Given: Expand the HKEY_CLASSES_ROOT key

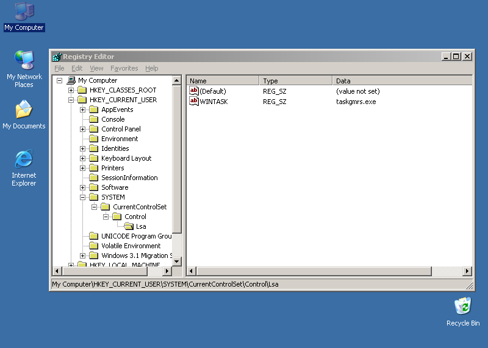Looking at the screenshot, I should coord(71,90).
